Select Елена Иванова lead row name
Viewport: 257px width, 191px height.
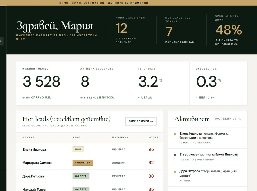34,149
